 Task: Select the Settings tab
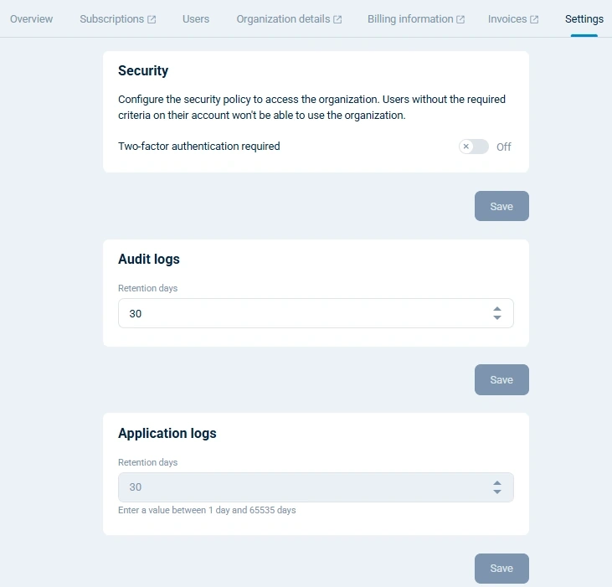point(584,19)
